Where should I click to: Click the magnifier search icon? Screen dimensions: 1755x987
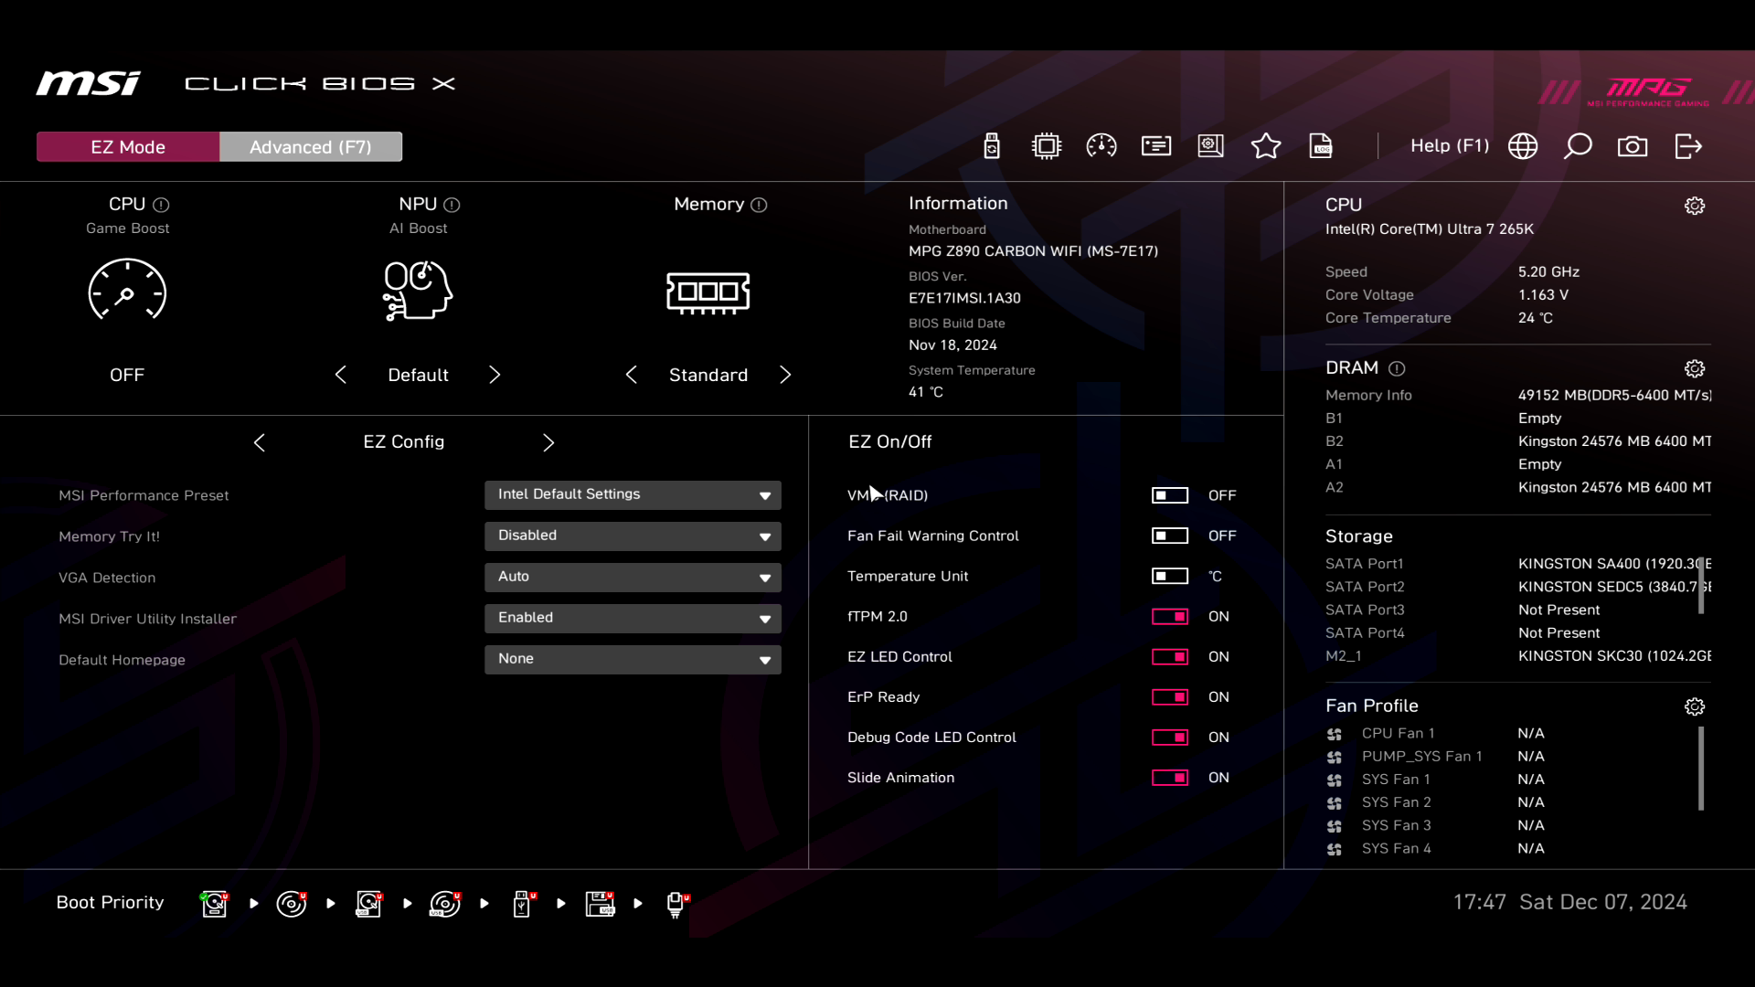pos(1578,146)
